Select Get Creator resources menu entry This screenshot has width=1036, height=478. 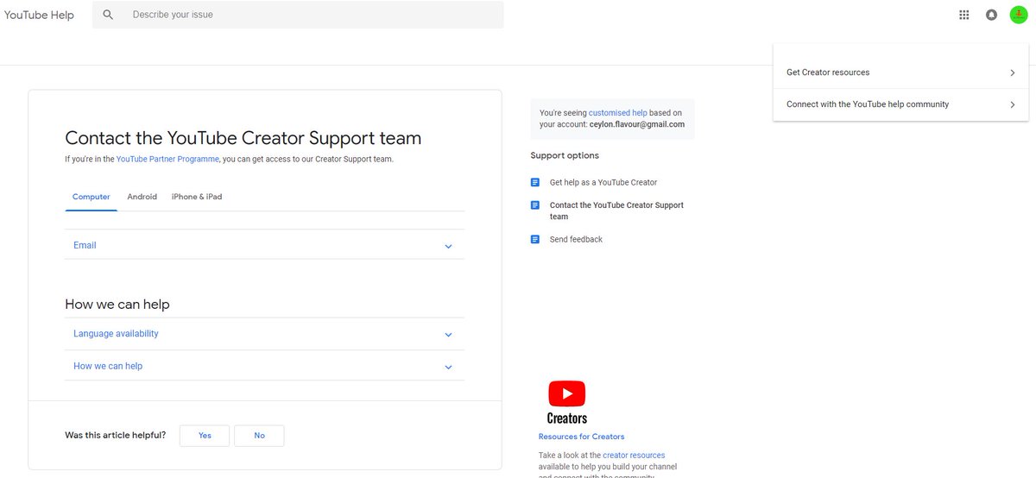click(x=900, y=72)
